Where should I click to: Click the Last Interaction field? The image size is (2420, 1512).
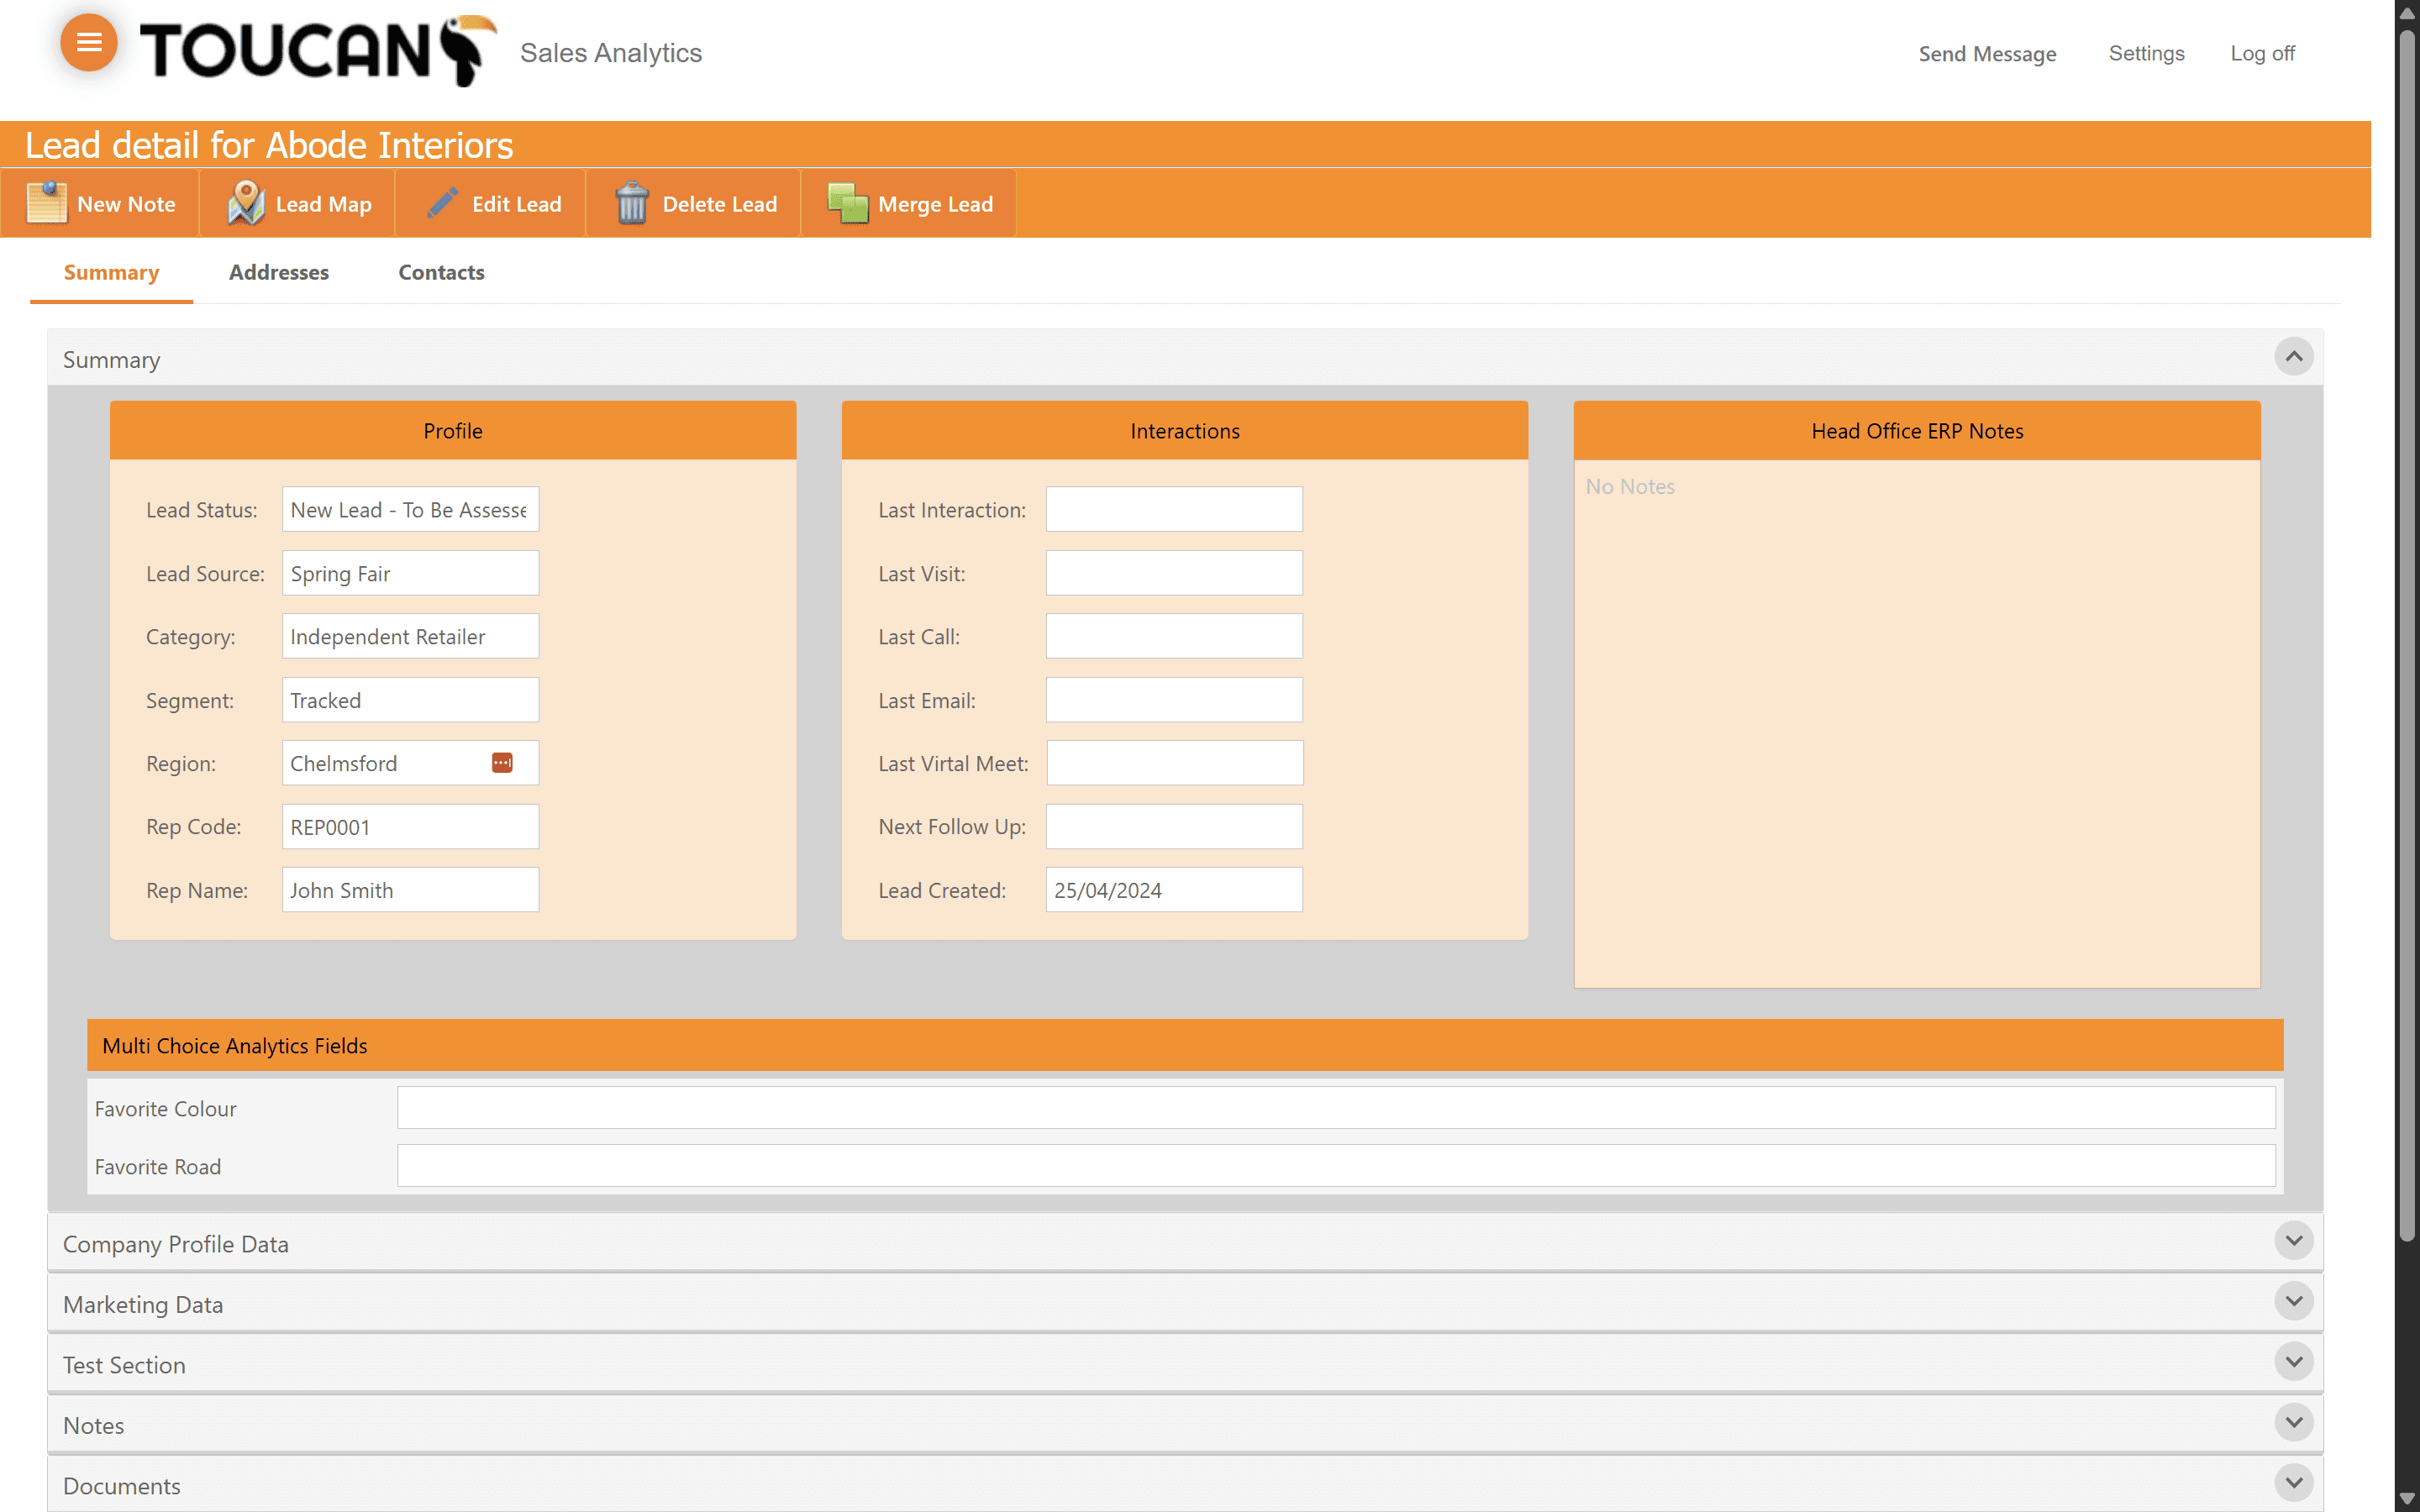1174,509
